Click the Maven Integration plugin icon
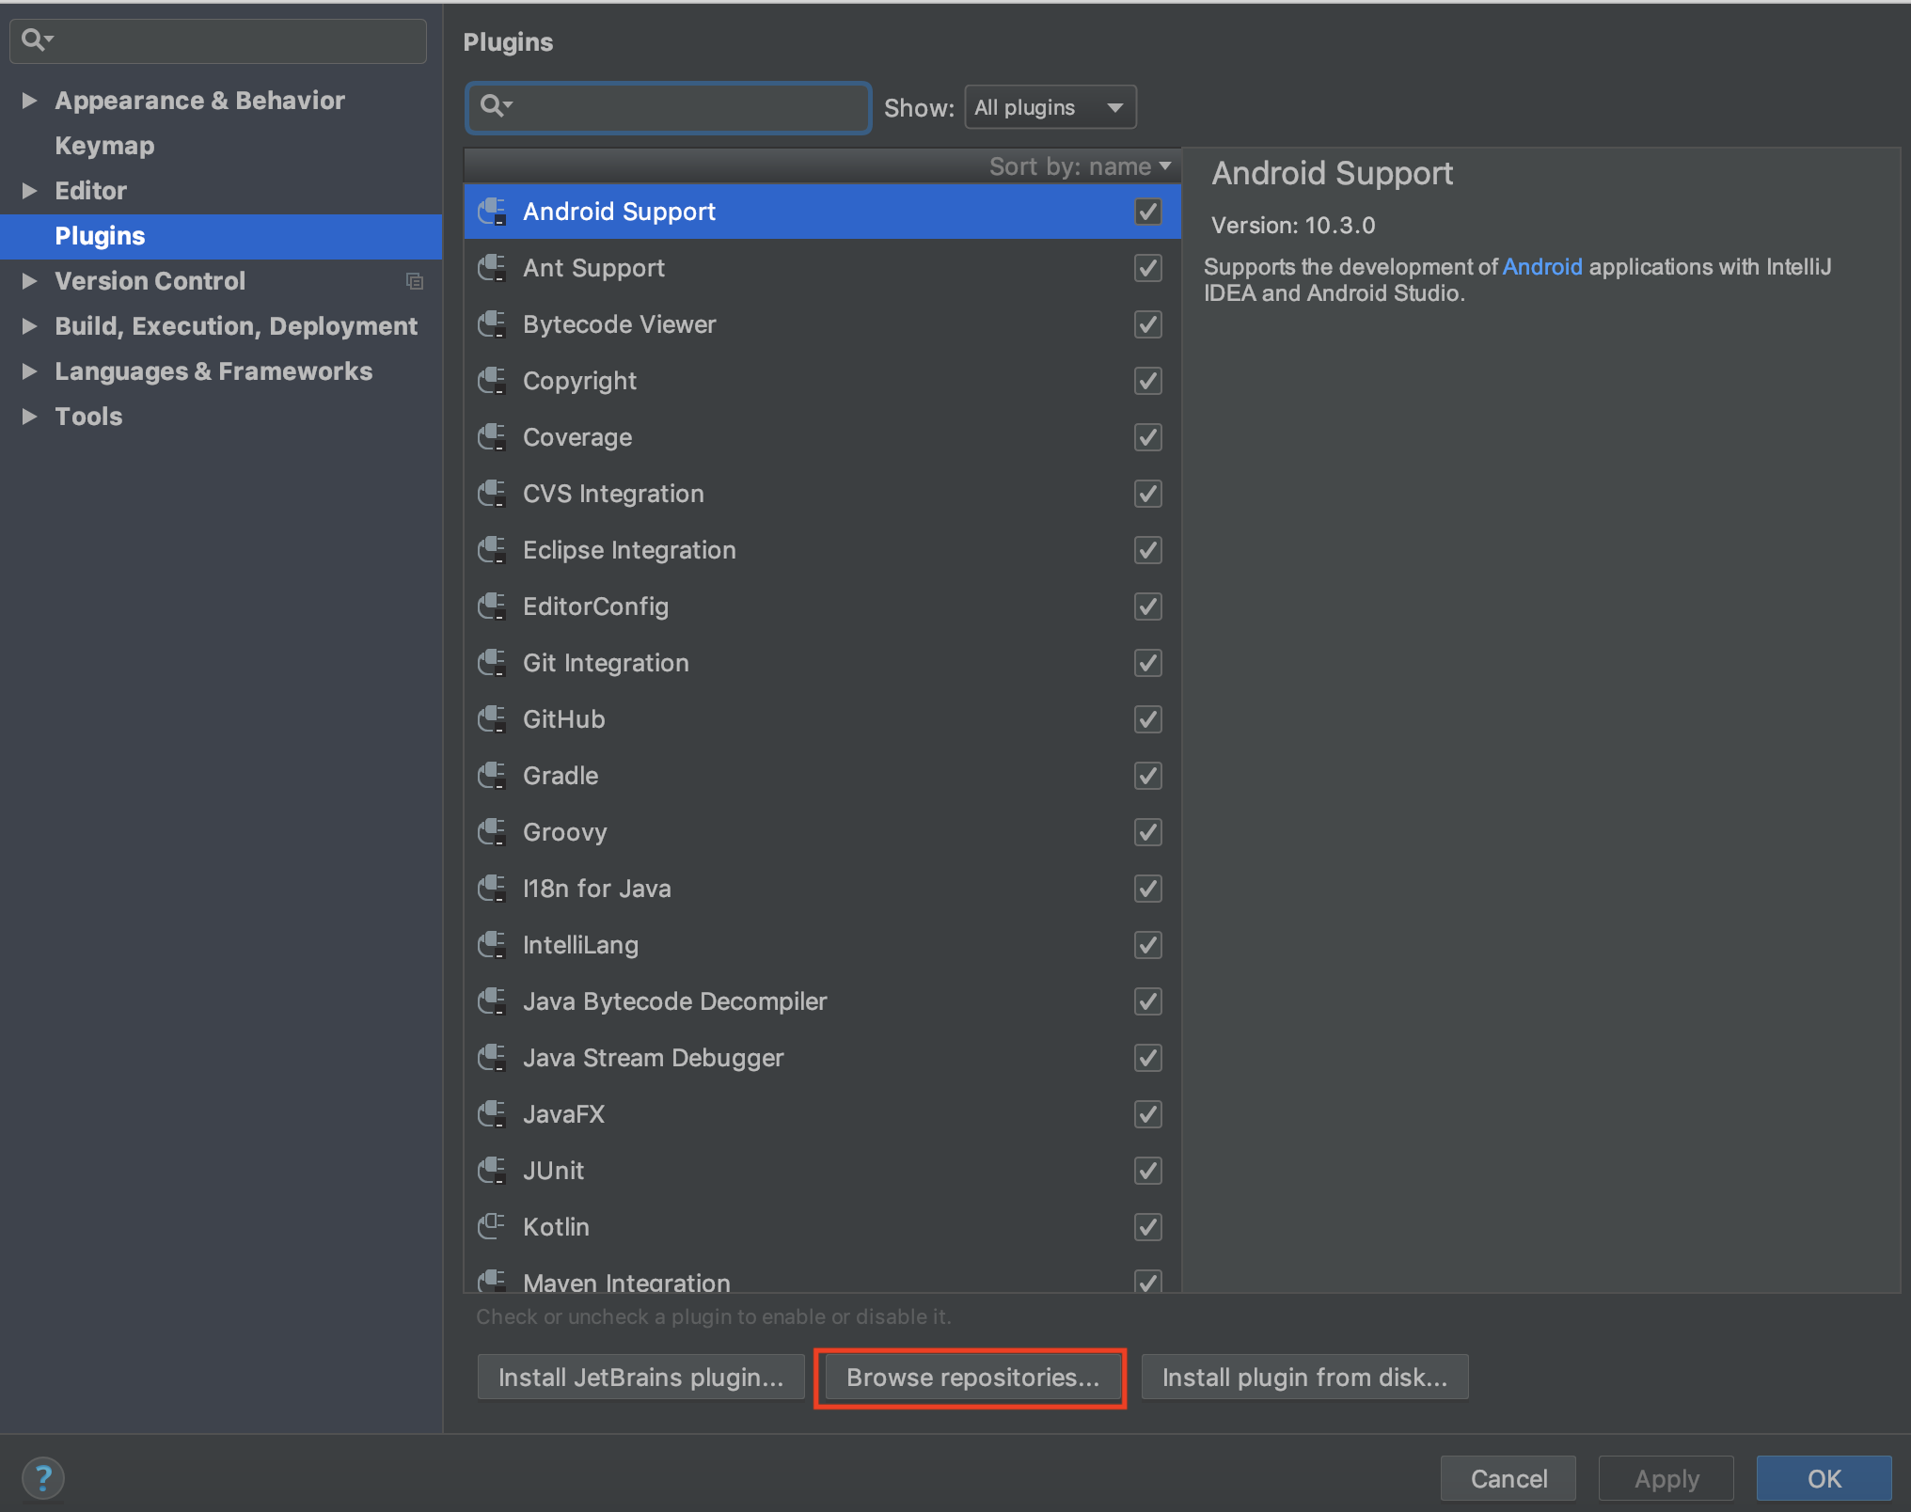 pyautogui.click(x=492, y=1281)
